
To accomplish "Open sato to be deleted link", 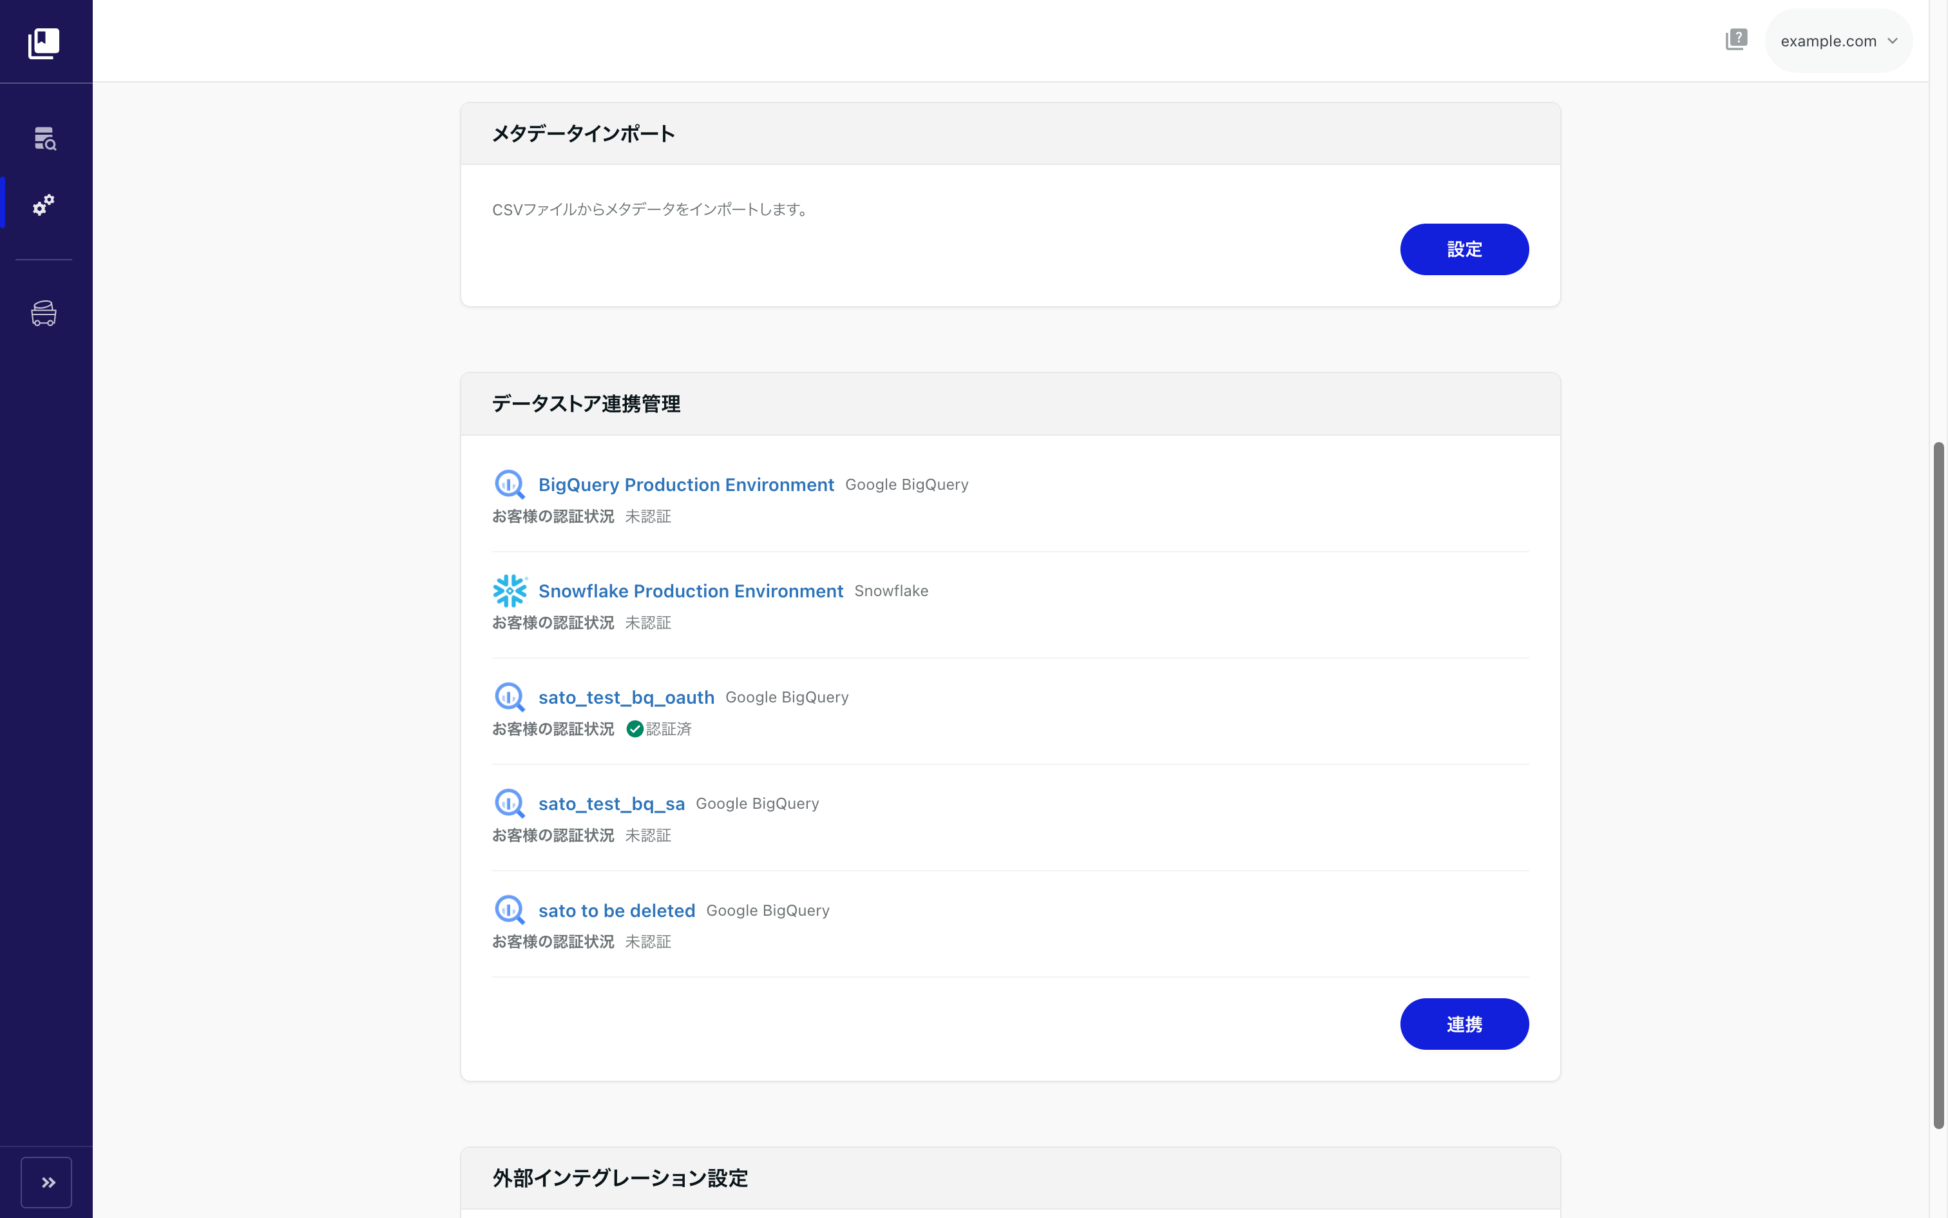I will (616, 910).
